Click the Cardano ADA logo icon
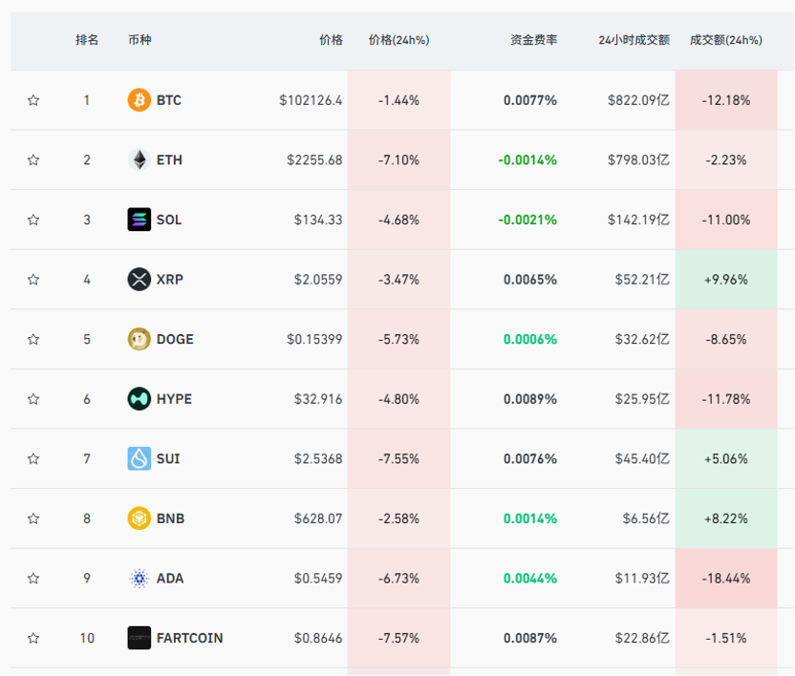Screen dimensions: 795x676 pyautogui.click(x=140, y=579)
